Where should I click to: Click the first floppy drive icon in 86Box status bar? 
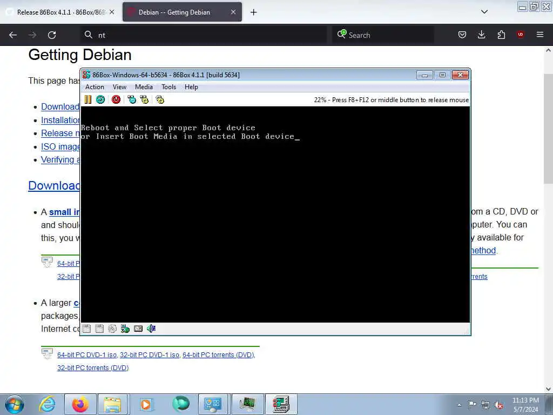point(86,329)
